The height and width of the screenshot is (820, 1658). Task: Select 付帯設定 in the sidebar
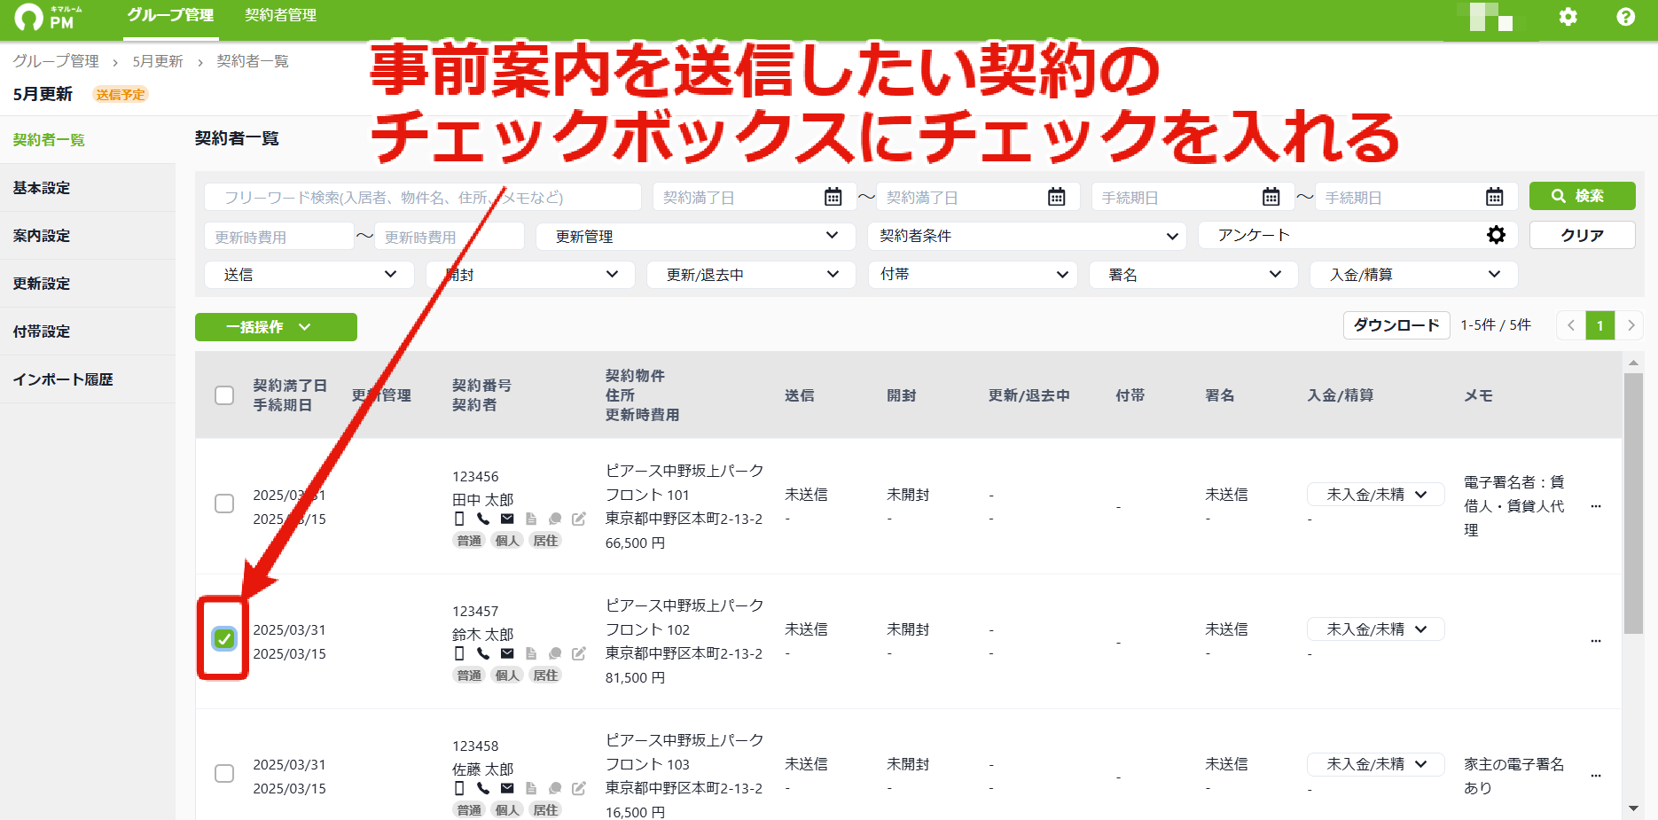(88, 332)
